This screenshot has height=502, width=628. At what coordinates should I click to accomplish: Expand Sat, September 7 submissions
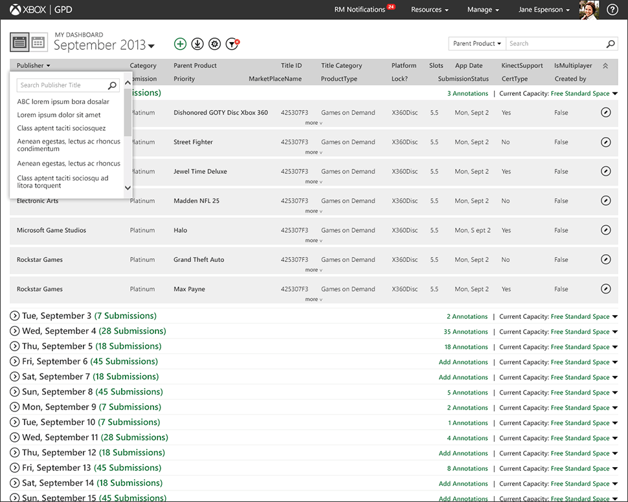tap(14, 376)
